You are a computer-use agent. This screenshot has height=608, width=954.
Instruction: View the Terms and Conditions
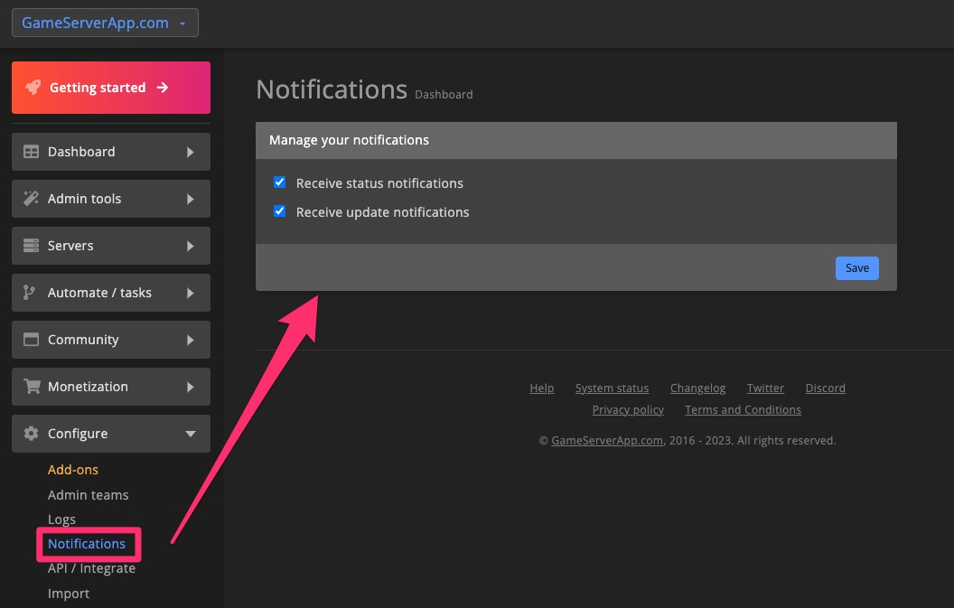coord(743,409)
